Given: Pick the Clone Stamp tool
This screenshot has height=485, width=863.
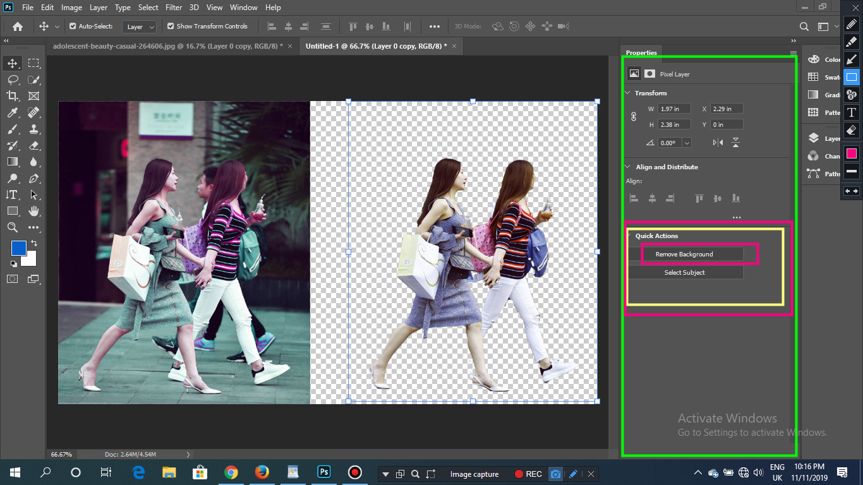Looking at the screenshot, I should 34,129.
